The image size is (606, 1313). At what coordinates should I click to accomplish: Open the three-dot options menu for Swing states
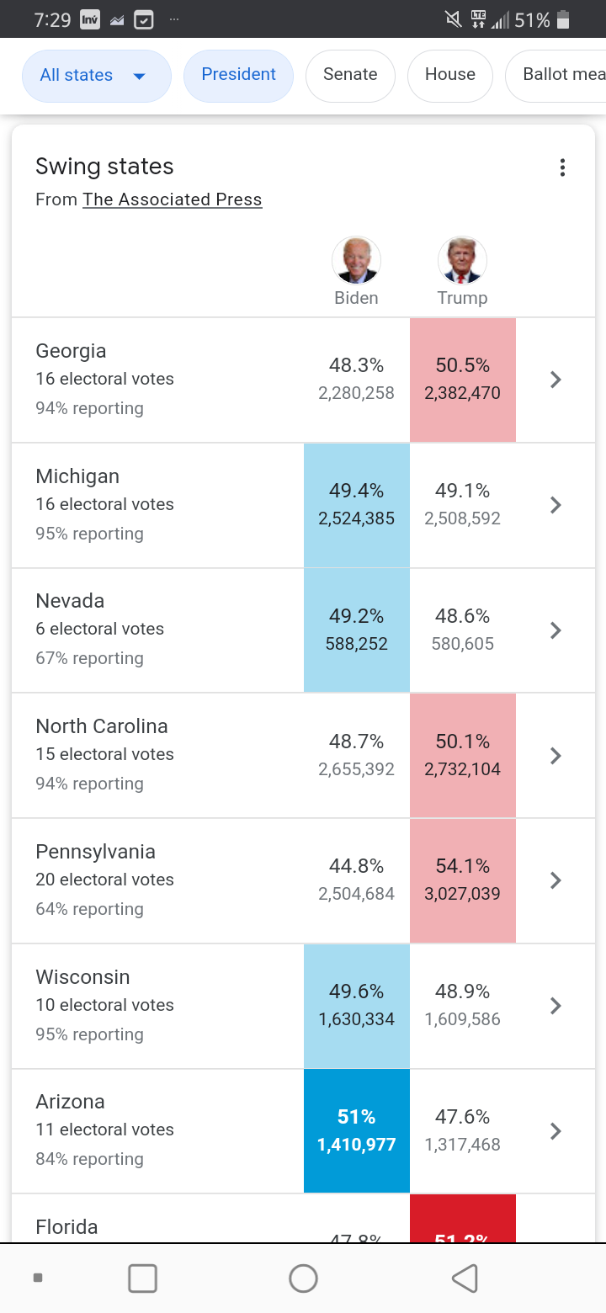point(562,167)
